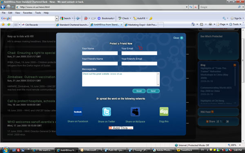Image resolution: width=245 pixels, height=153 pixels.
Task: Open the Edit menu
Action: 10,13
